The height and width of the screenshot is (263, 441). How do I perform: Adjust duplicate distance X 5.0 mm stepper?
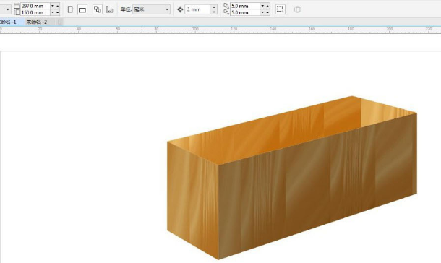(x=265, y=6)
